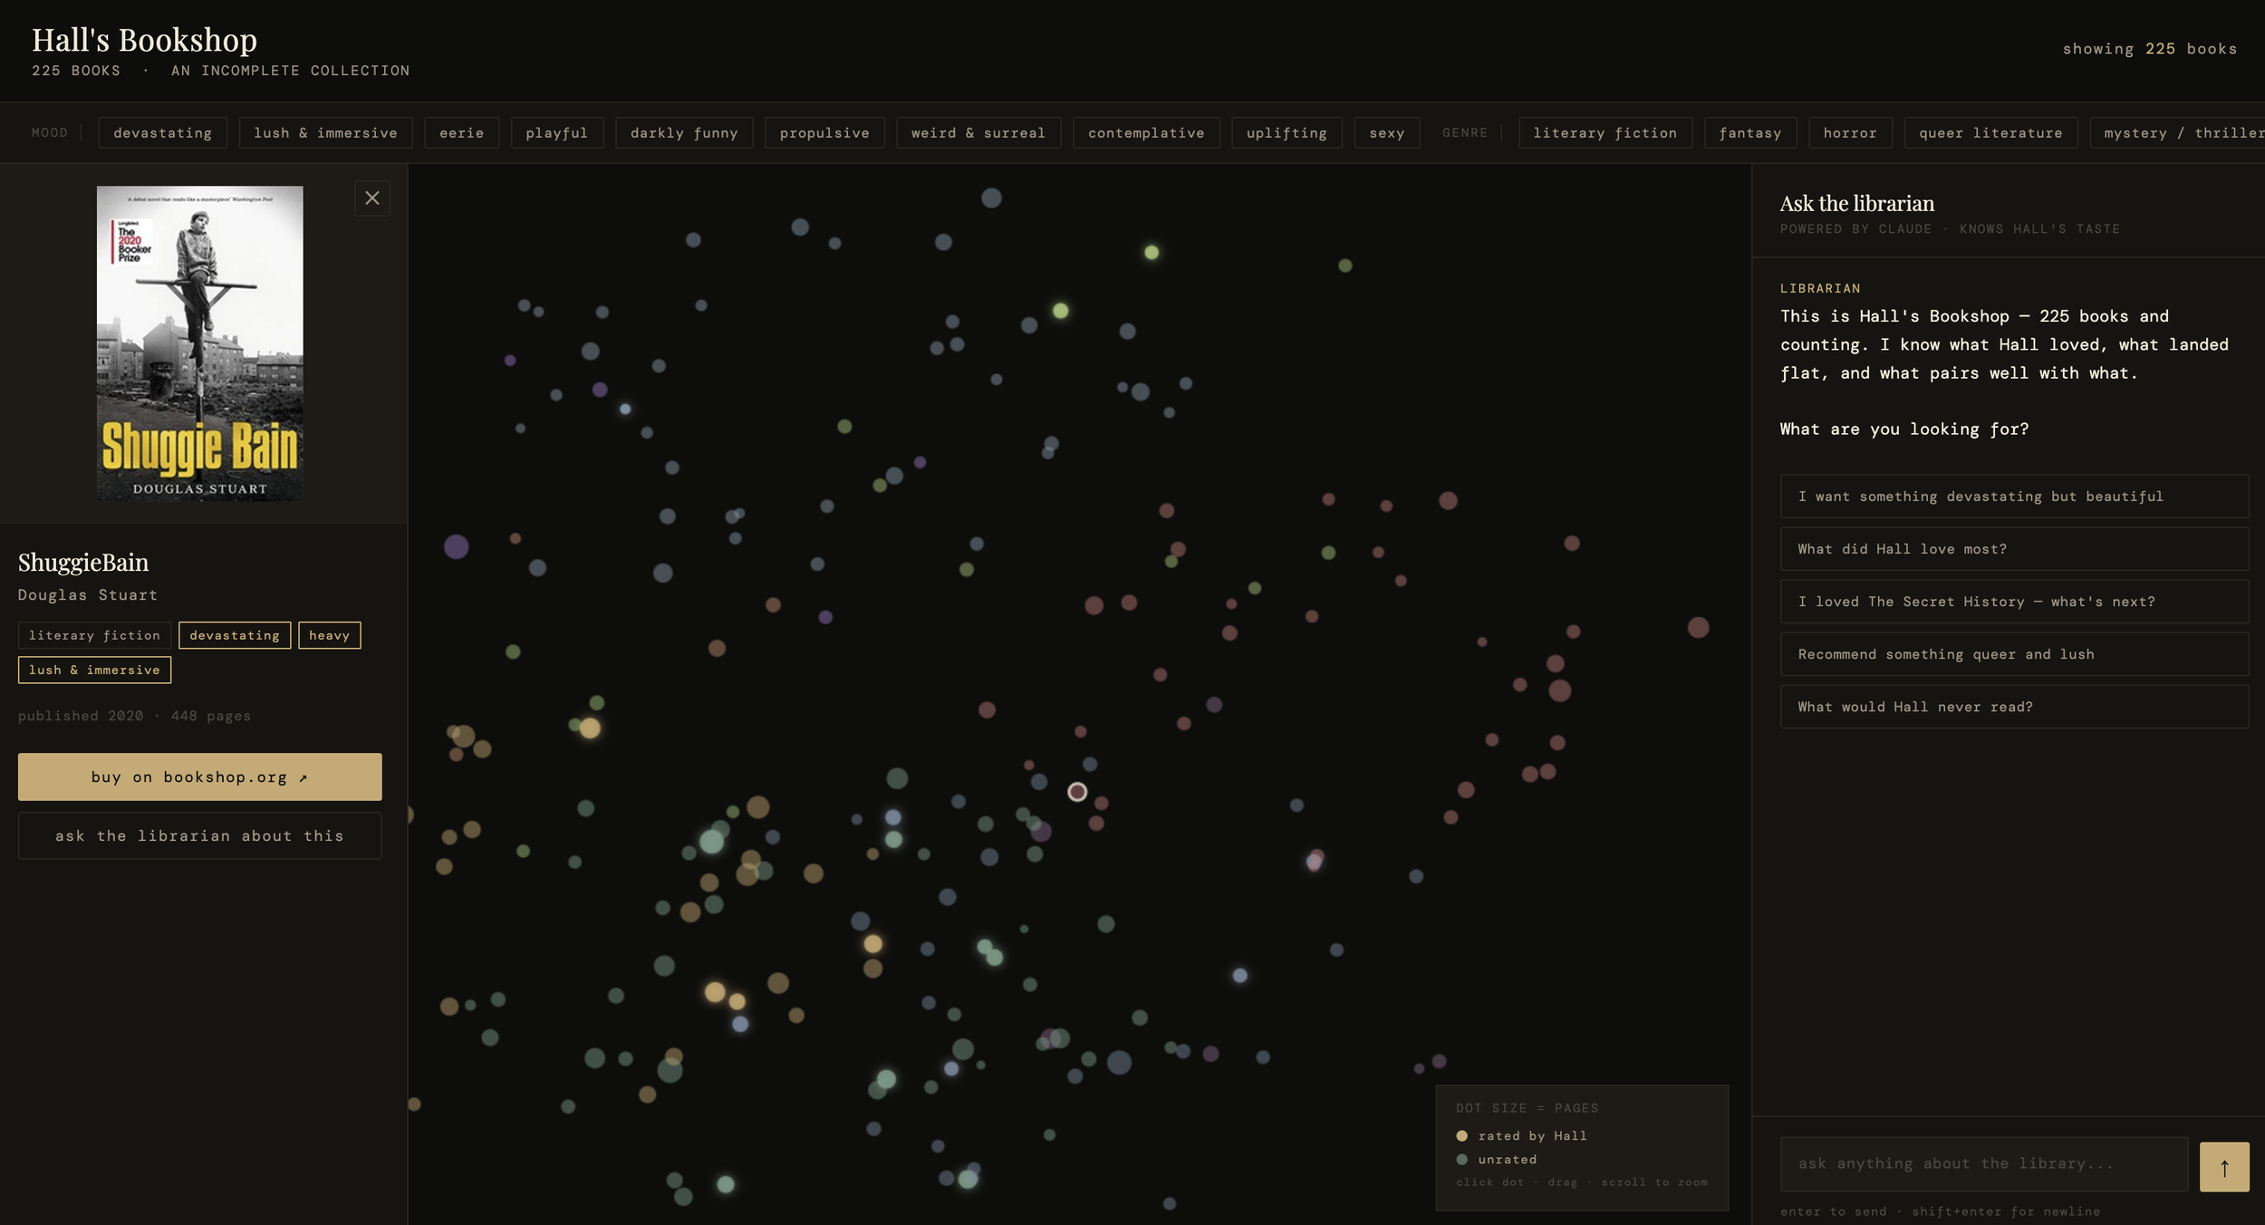Click rated by Hall legend swatch

(1461, 1136)
